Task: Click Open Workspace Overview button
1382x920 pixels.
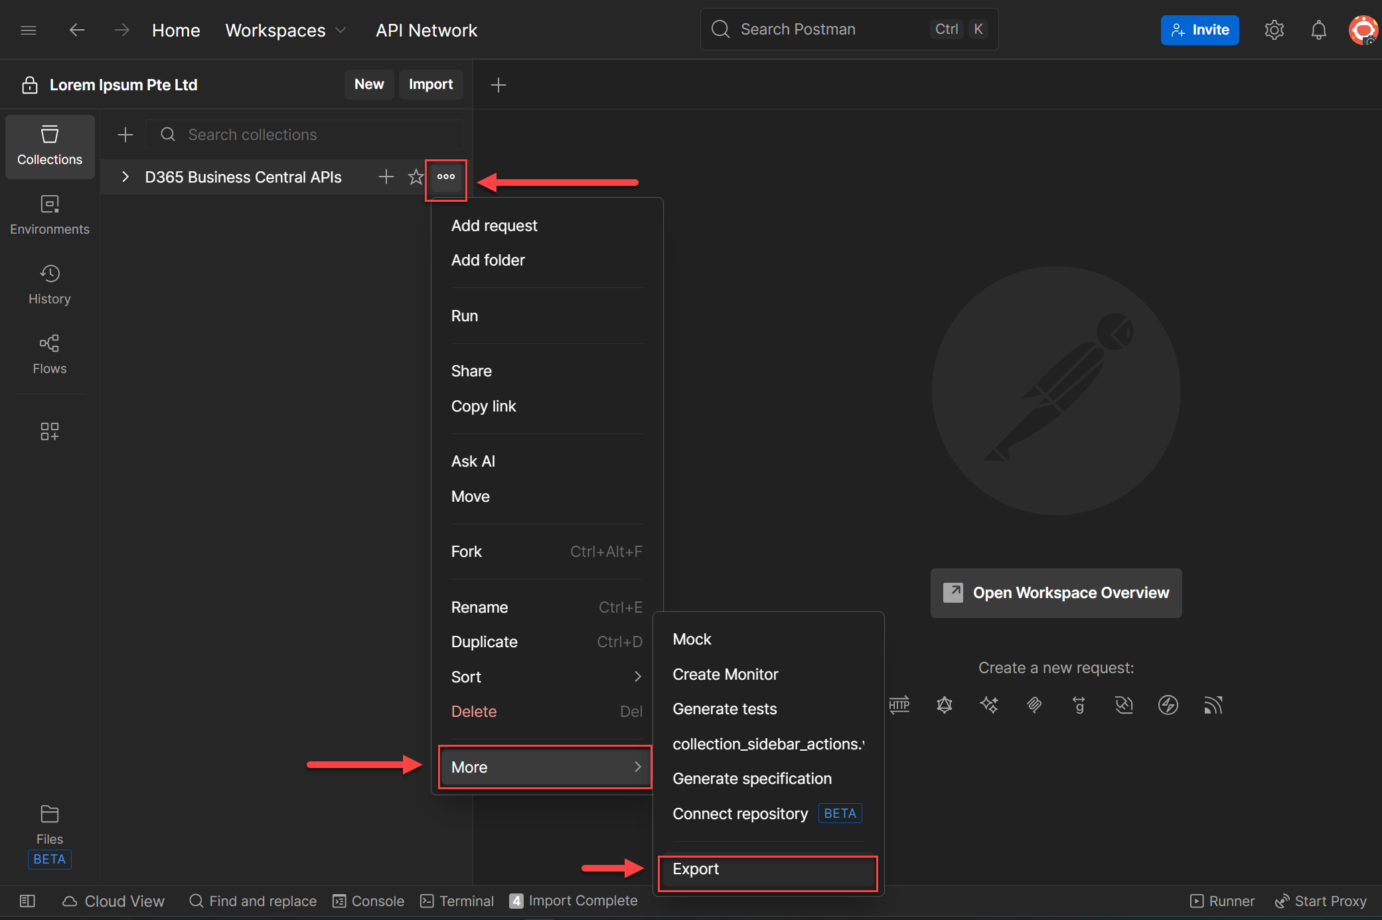Action: coord(1056,593)
